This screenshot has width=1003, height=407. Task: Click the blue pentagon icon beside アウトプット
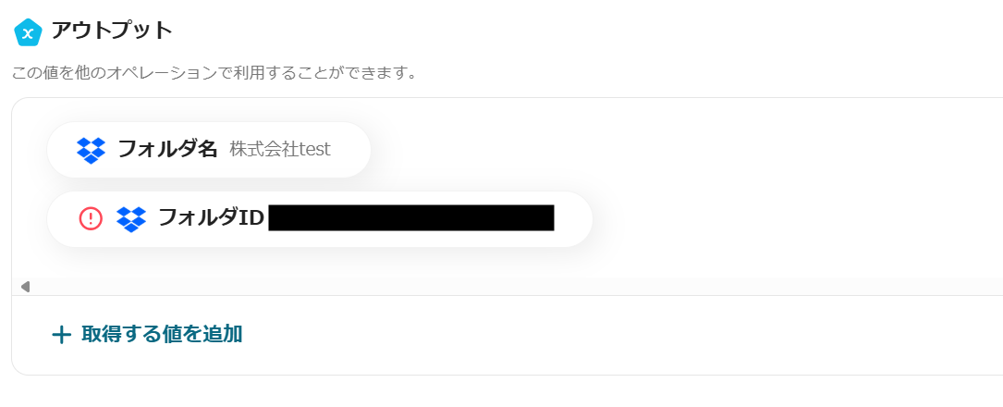click(x=28, y=32)
